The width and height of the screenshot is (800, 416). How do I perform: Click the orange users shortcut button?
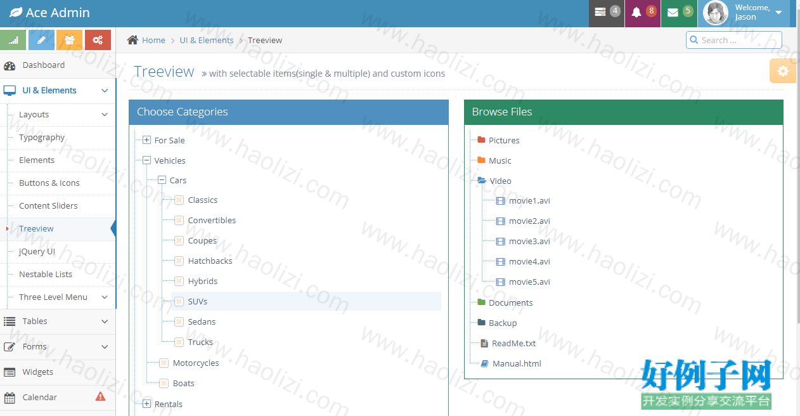click(70, 40)
